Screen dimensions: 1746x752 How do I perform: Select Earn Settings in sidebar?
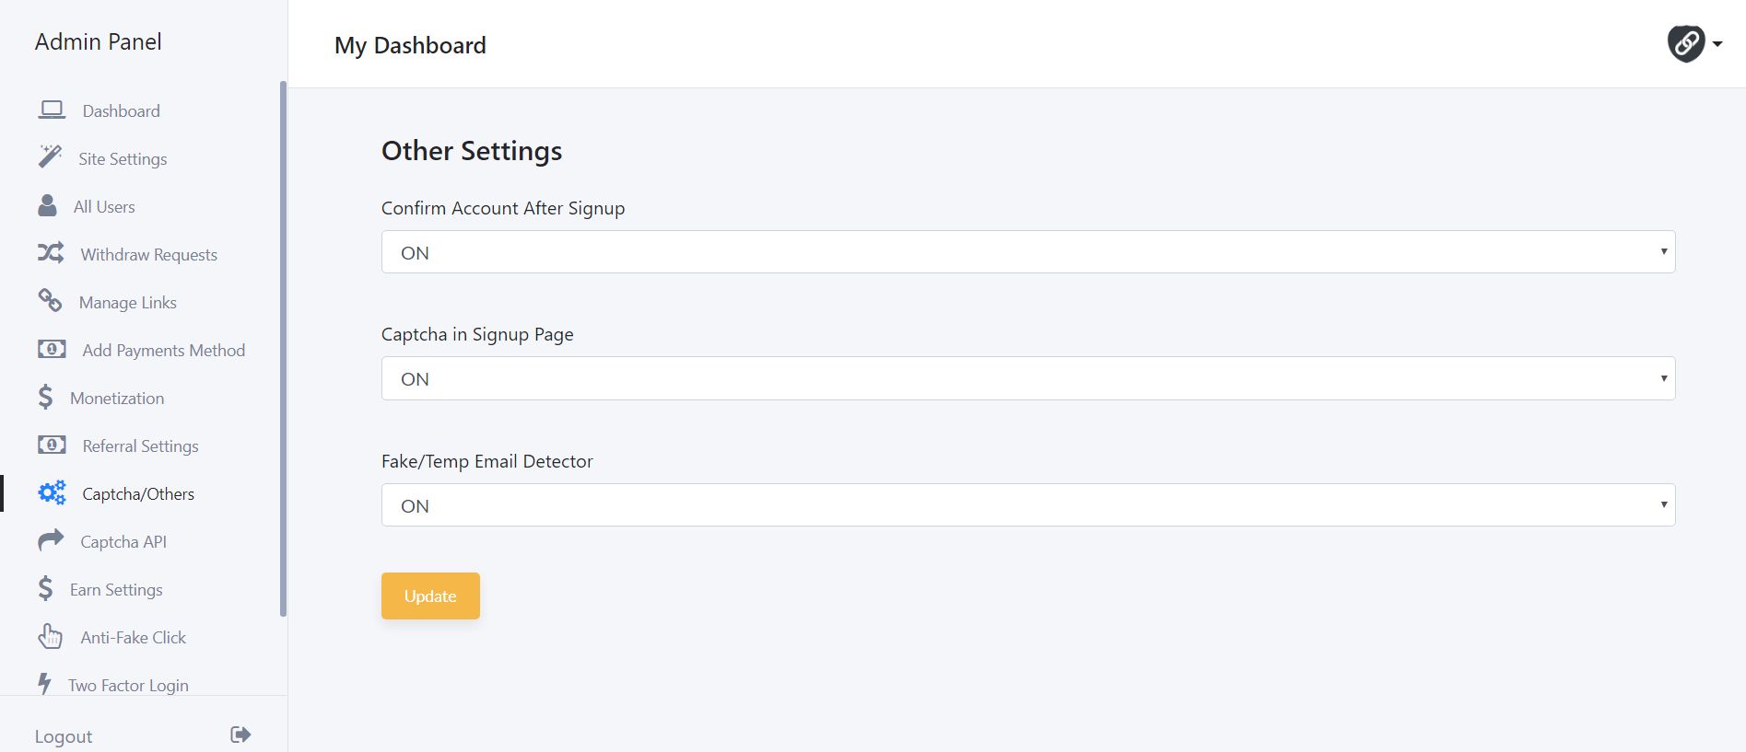click(x=116, y=590)
